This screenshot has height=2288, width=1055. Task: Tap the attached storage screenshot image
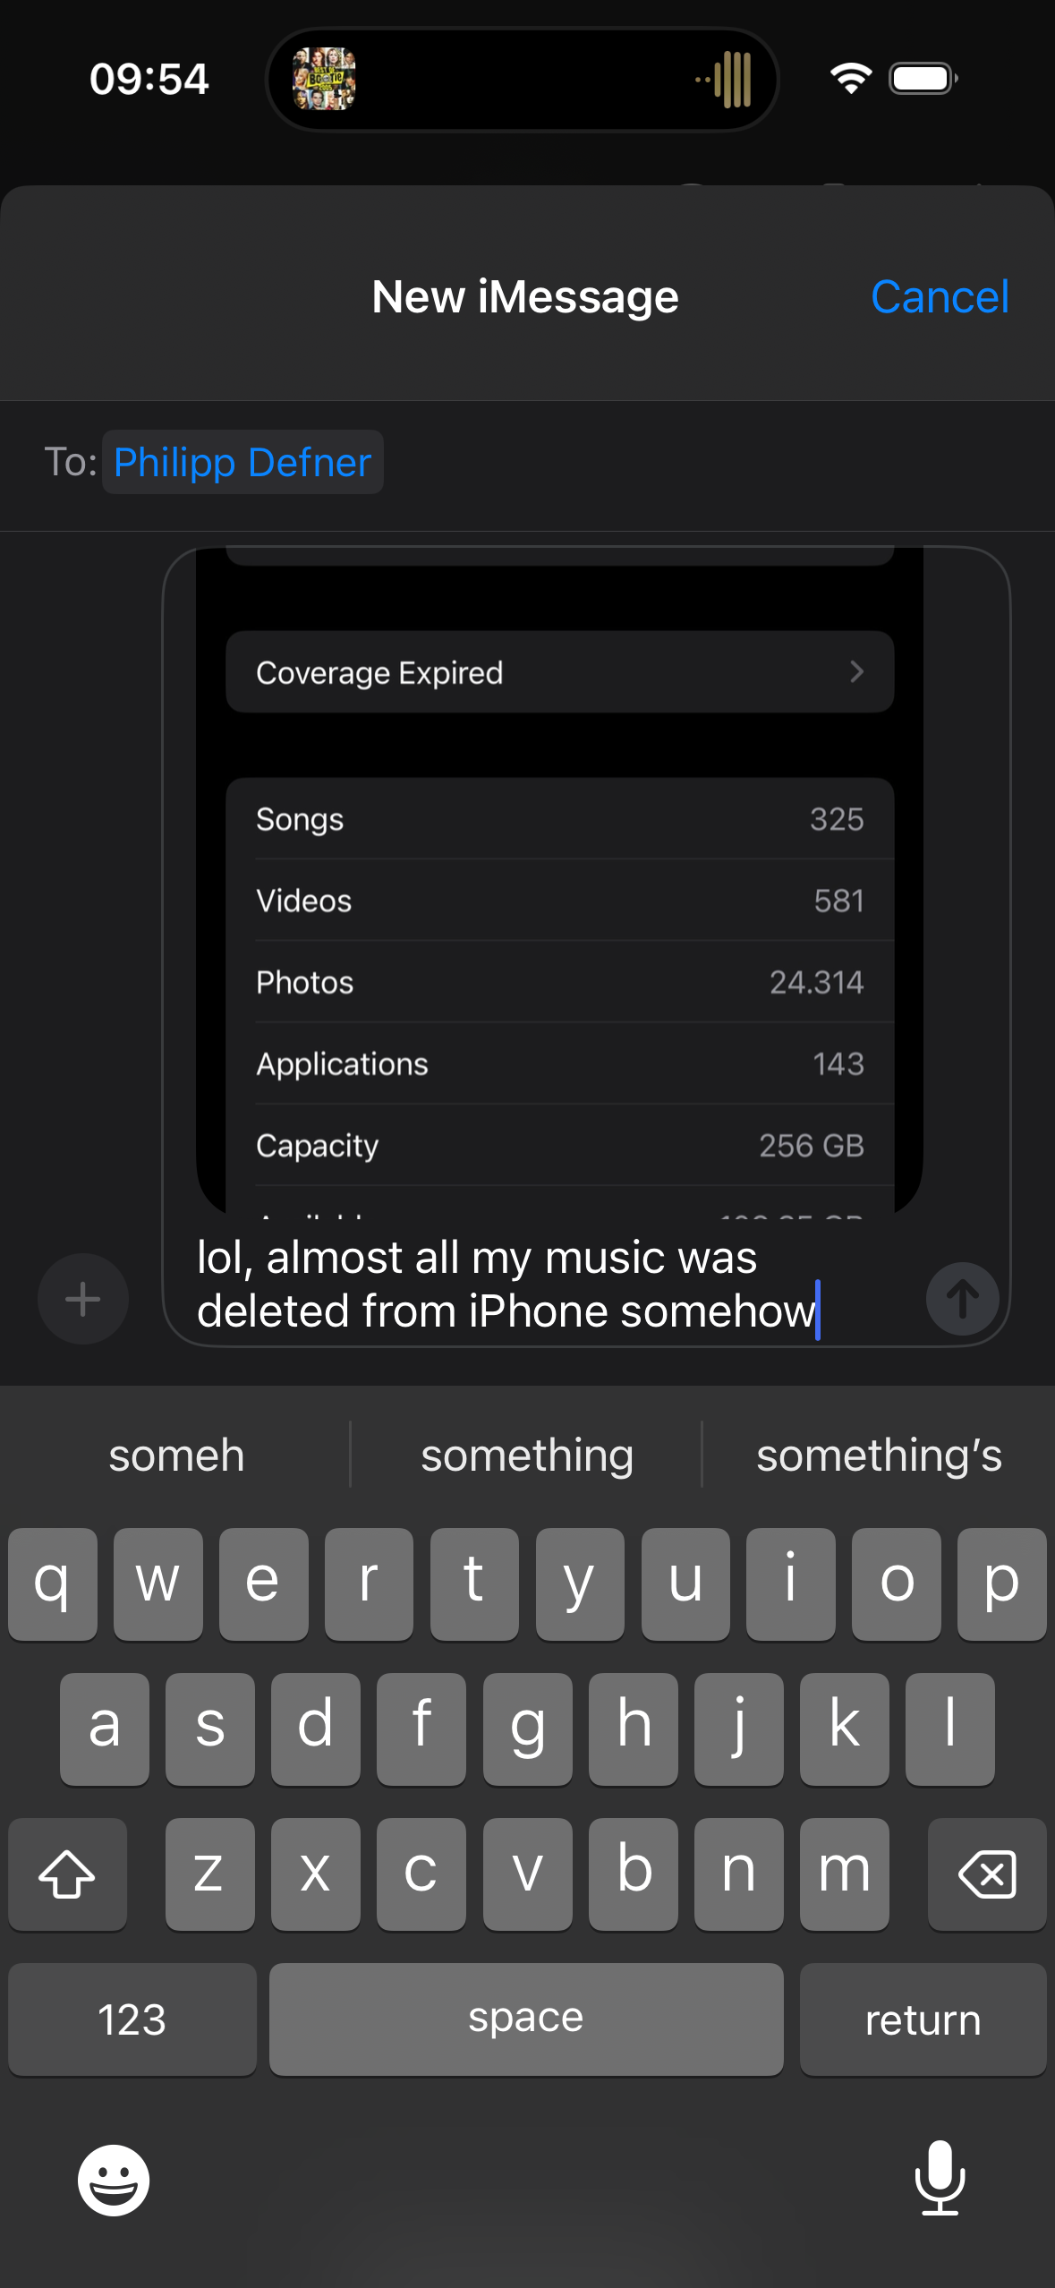click(x=559, y=895)
